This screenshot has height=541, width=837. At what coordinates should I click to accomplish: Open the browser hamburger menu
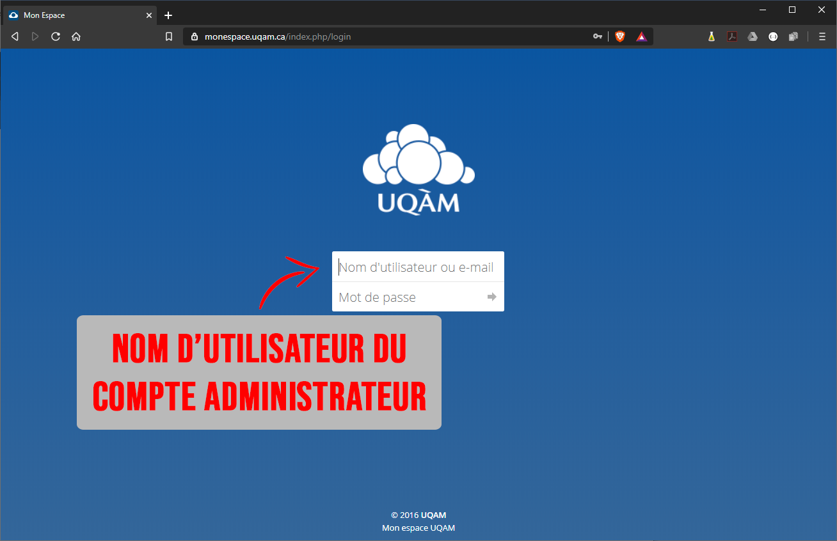[822, 36]
